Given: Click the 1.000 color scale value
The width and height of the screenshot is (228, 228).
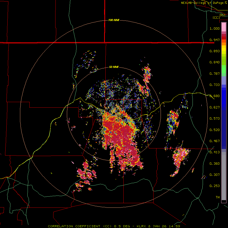Looking at the screenshot, I should [x=215, y=28].
